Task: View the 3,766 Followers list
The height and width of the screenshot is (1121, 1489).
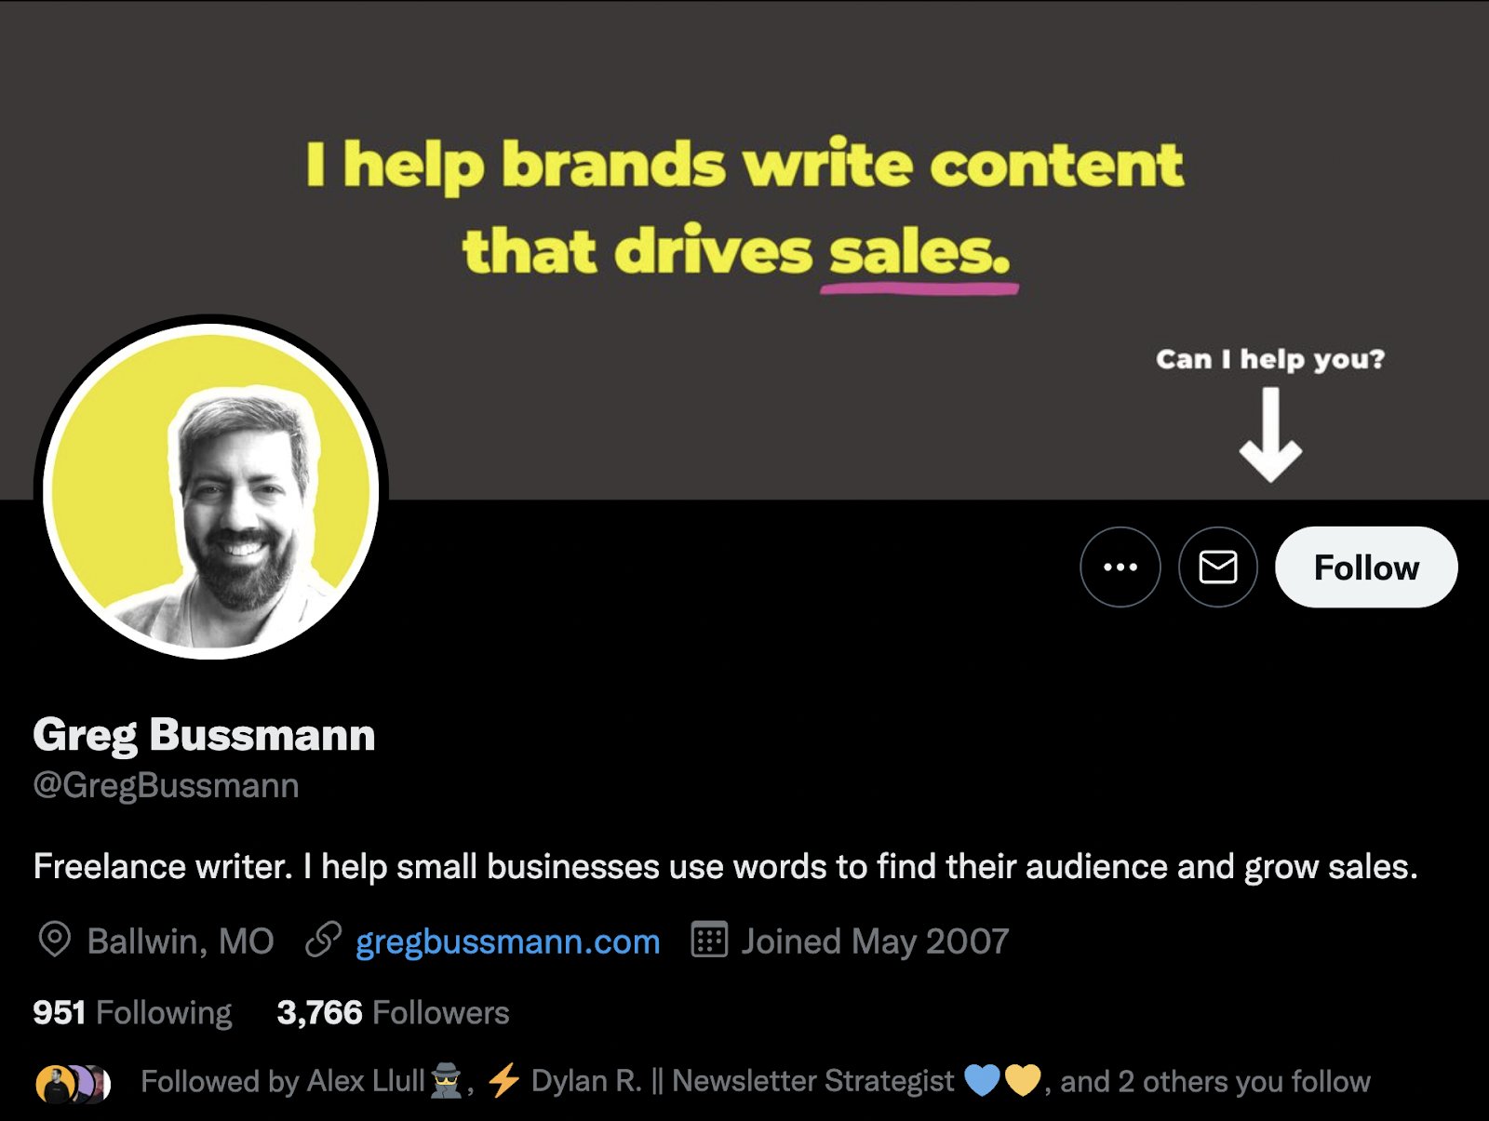Action: click(x=393, y=1012)
